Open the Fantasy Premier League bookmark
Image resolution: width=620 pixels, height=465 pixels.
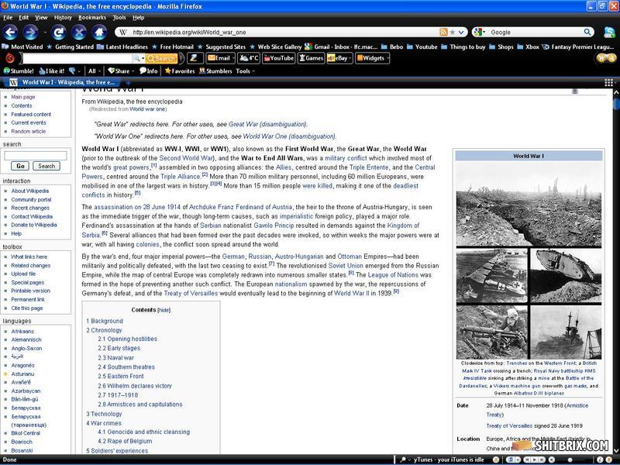tap(577, 46)
